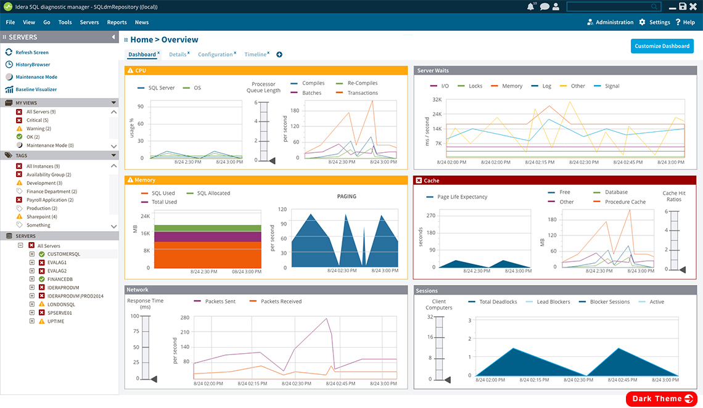
Task: Switch to the Dark Theme
Action: [661, 399]
